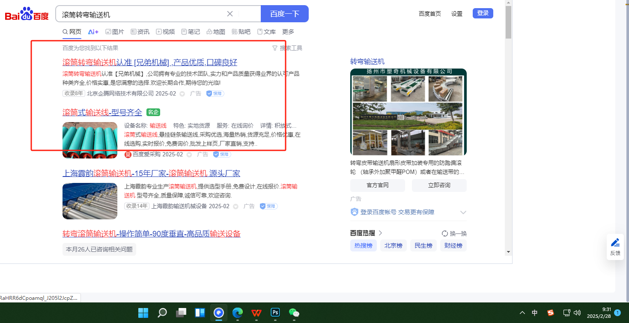Click the 百度一下 search button

pos(285,14)
